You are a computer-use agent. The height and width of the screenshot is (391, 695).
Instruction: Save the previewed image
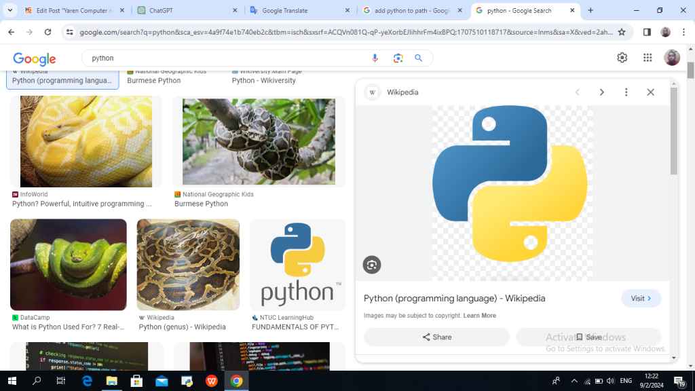[588, 337]
